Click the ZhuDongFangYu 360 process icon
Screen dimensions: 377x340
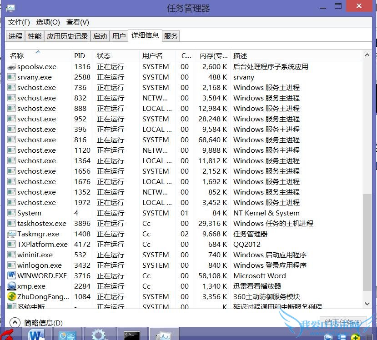pos(12,297)
